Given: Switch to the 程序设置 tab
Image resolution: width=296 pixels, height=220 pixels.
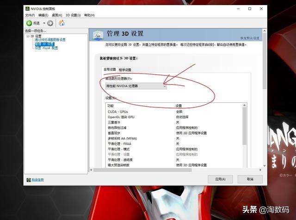Looking at the screenshot, I should [x=125, y=70].
